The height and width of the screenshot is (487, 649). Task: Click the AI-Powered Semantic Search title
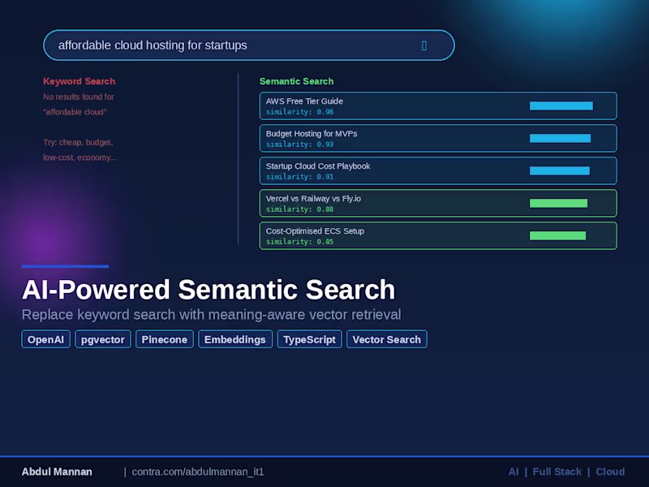(208, 290)
